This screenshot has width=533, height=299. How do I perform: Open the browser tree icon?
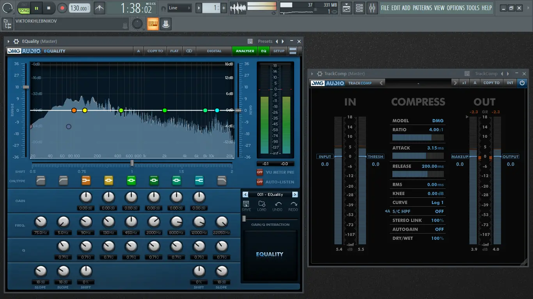[7, 24]
